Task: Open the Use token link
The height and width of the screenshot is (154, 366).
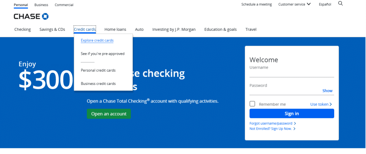Action: pyautogui.click(x=321, y=104)
